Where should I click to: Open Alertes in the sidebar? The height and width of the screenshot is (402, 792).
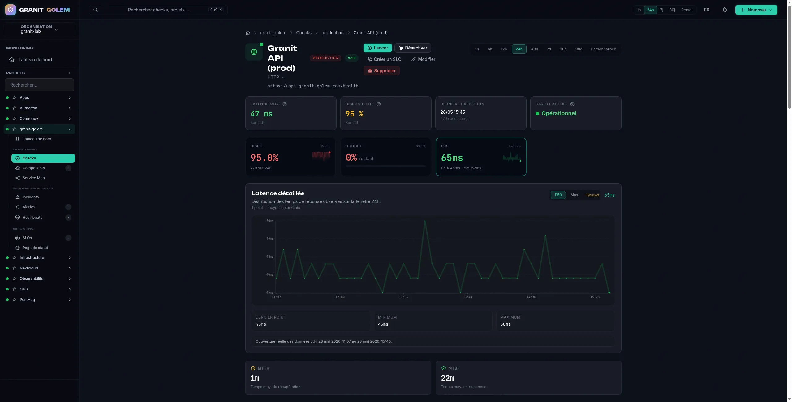pyautogui.click(x=43, y=207)
